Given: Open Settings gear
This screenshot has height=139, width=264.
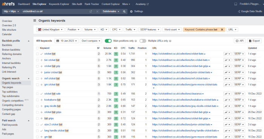Looking at the screenshot, I should [x=131, y=11].
